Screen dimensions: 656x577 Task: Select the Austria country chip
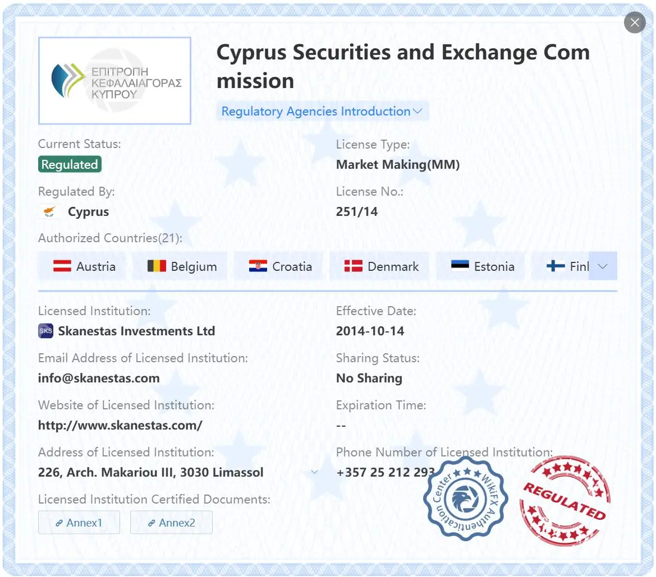(x=82, y=266)
